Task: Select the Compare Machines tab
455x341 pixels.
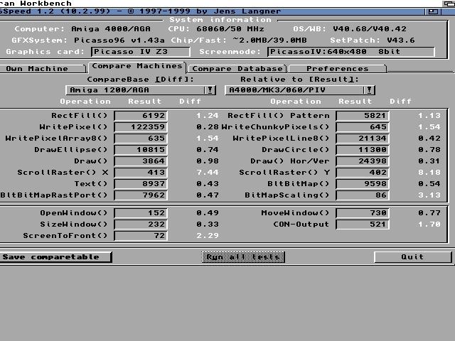Action: 137,66
